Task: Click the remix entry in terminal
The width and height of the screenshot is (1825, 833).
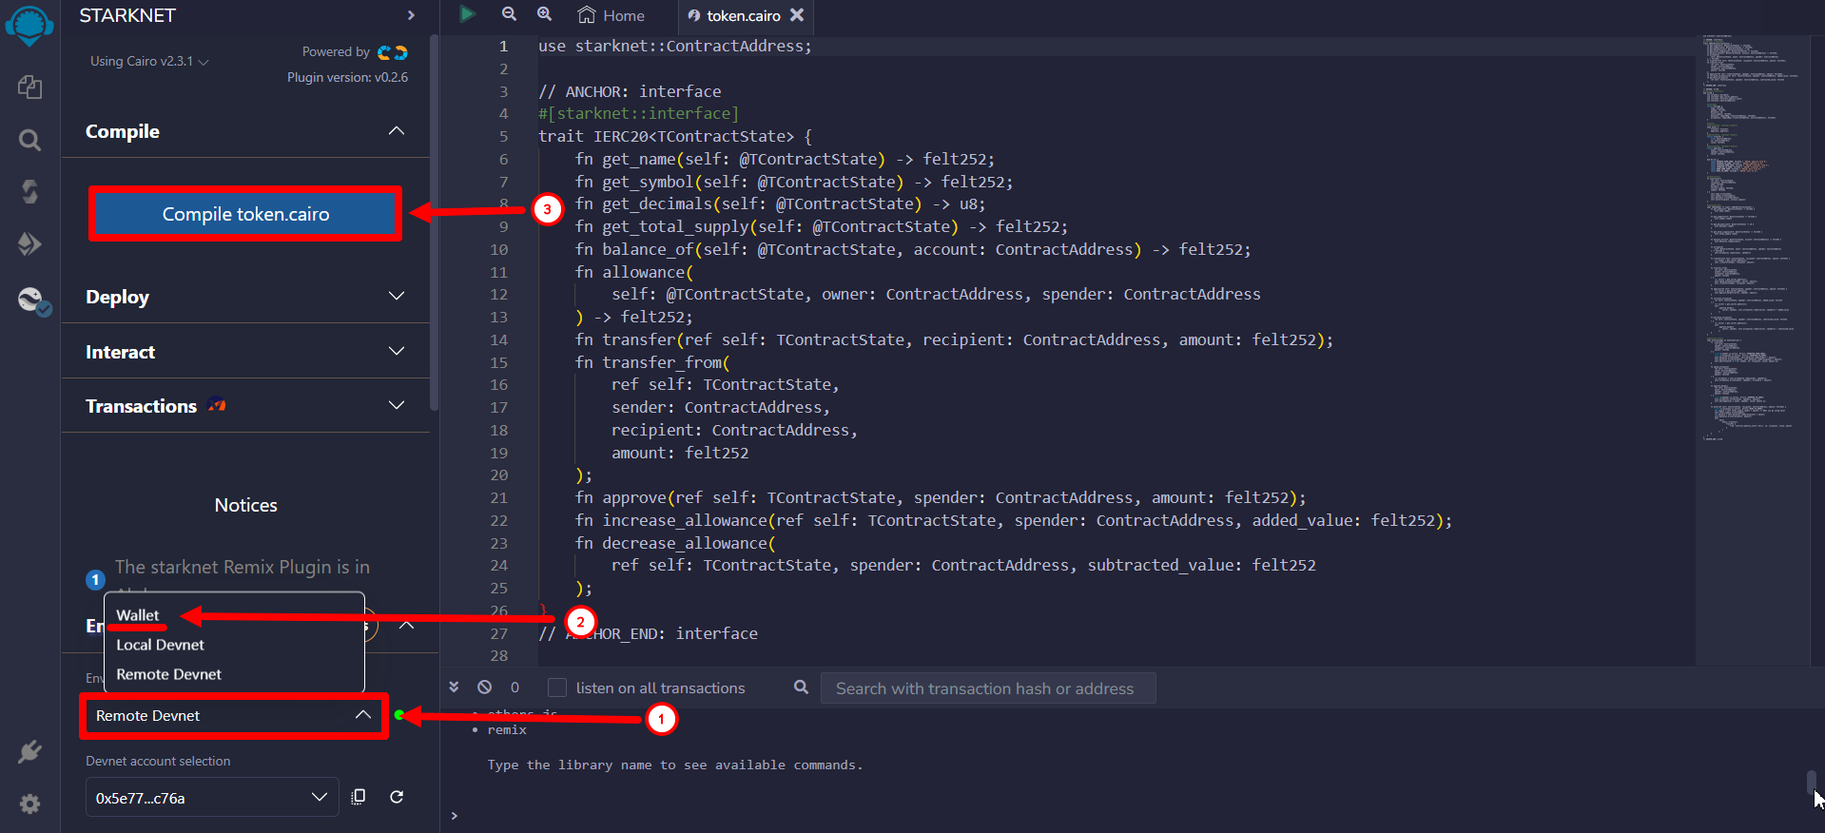Action: pyautogui.click(x=507, y=729)
